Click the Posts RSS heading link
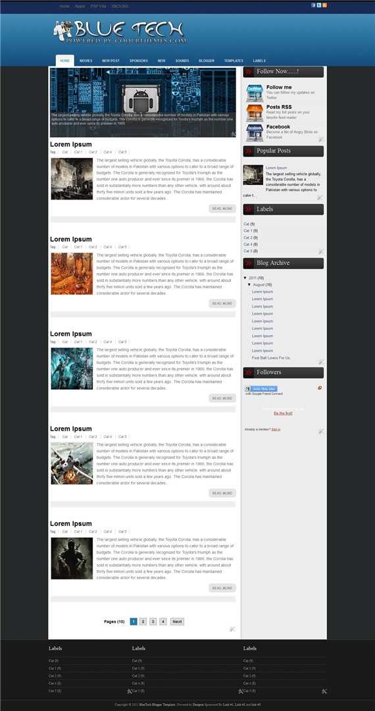Screen dimensions: 375x711 pos(279,107)
